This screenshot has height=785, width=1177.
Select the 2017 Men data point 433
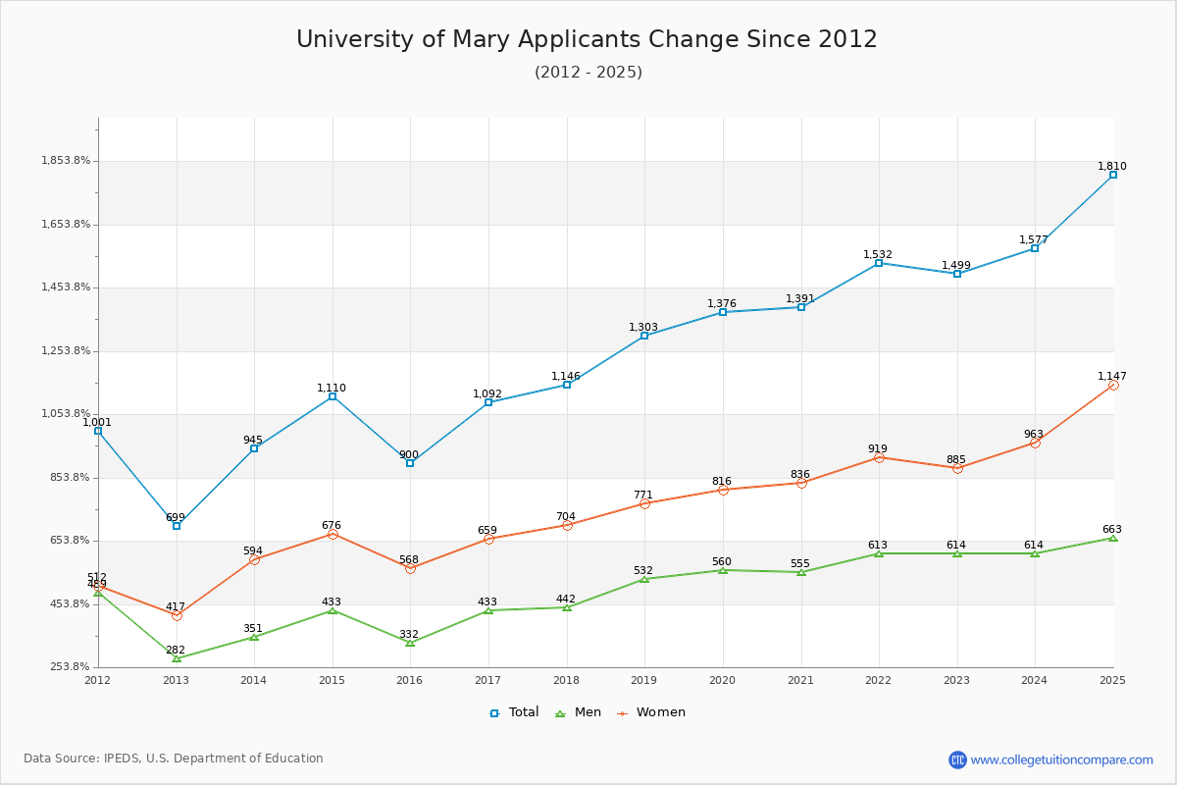click(x=488, y=610)
